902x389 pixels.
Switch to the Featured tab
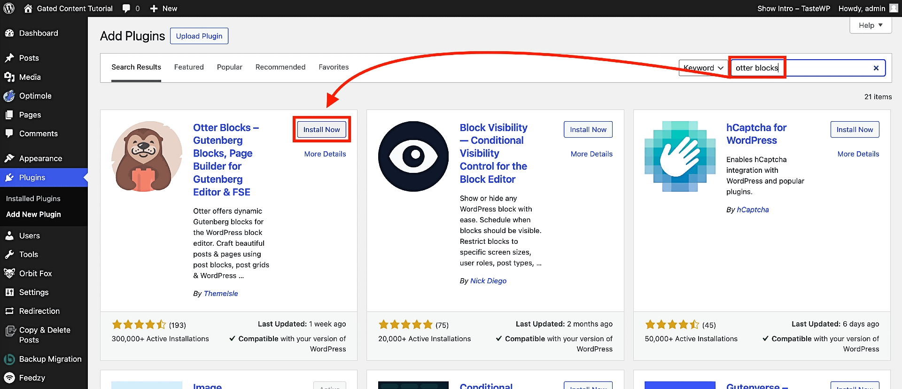tap(189, 67)
